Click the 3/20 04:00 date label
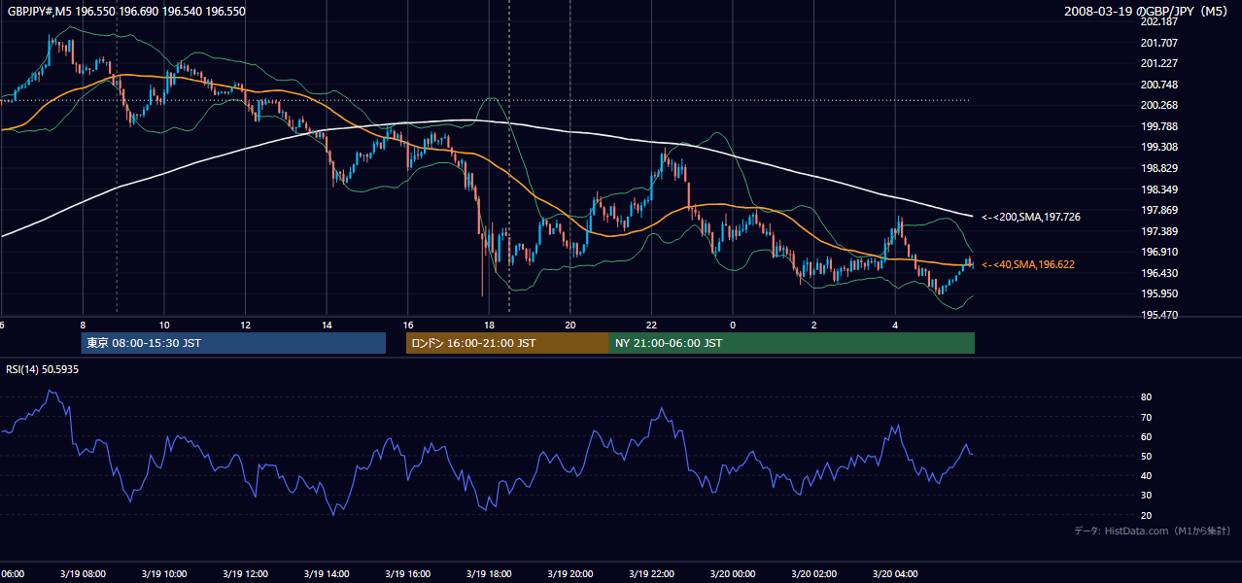This screenshot has height=583, width=1242. [x=895, y=574]
